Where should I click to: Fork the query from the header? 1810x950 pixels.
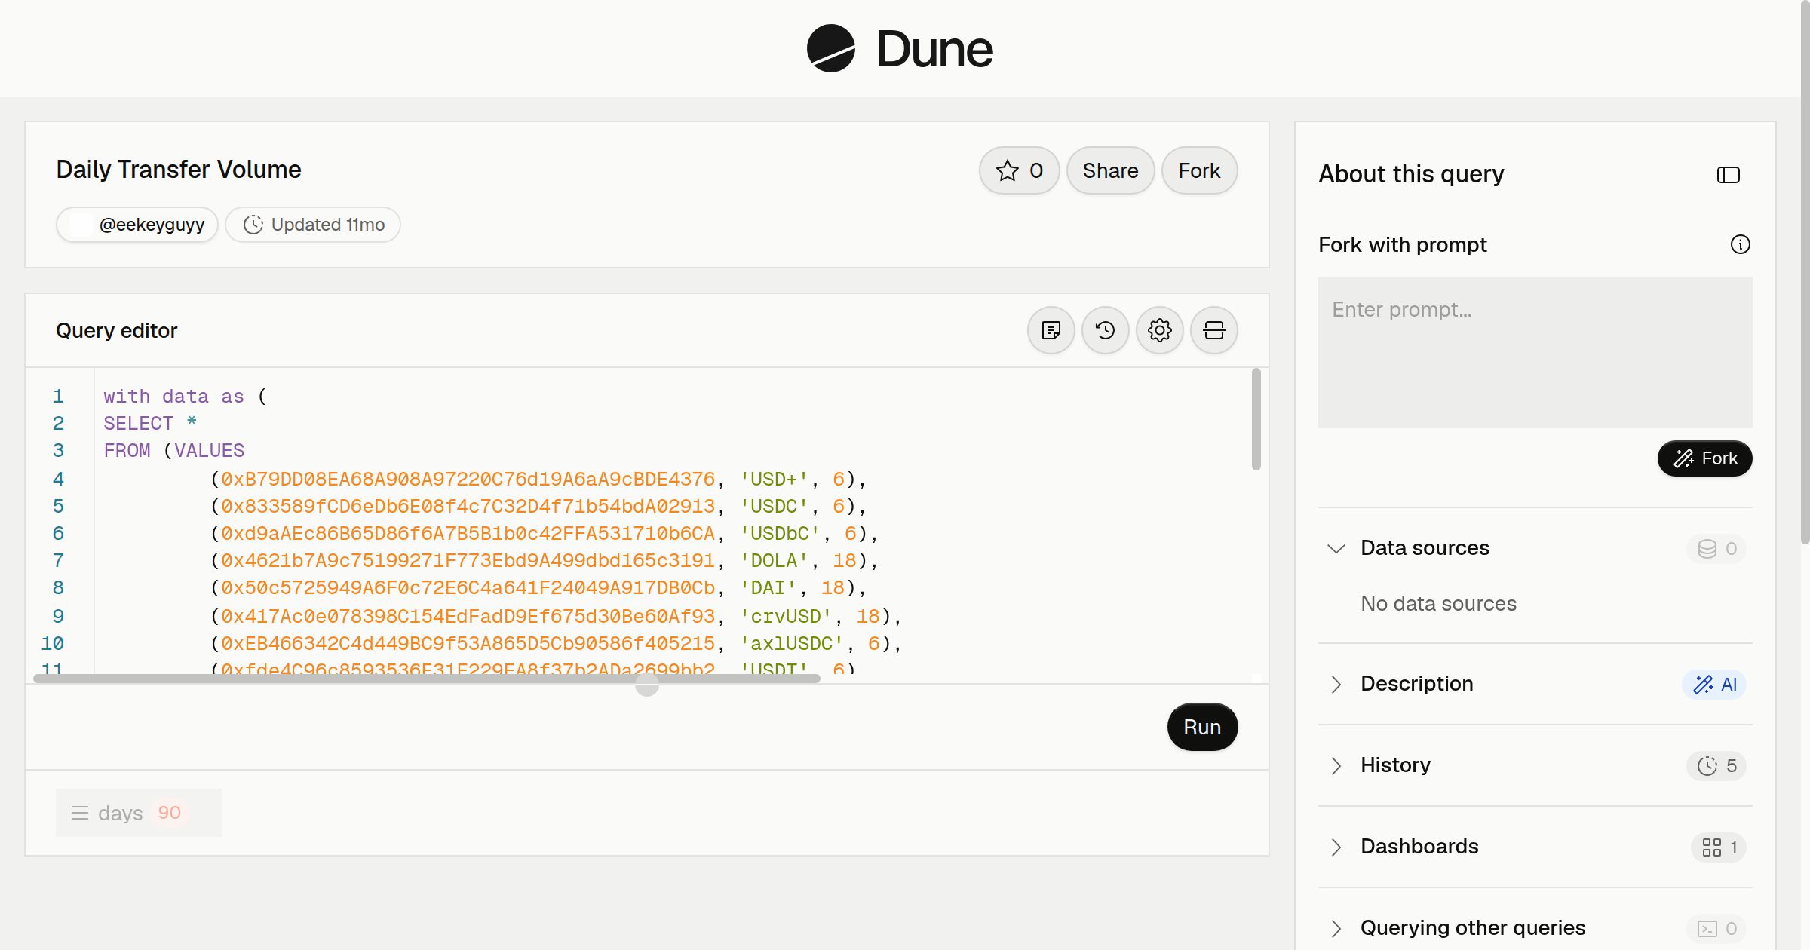click(x=1199, y=170)
